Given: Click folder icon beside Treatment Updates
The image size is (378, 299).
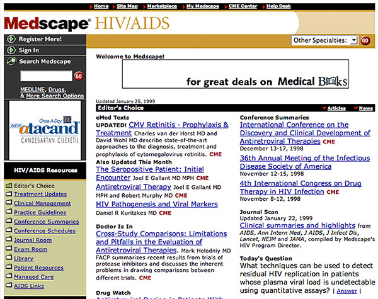Looking at the screenshot, I should (x=9, y=194).
